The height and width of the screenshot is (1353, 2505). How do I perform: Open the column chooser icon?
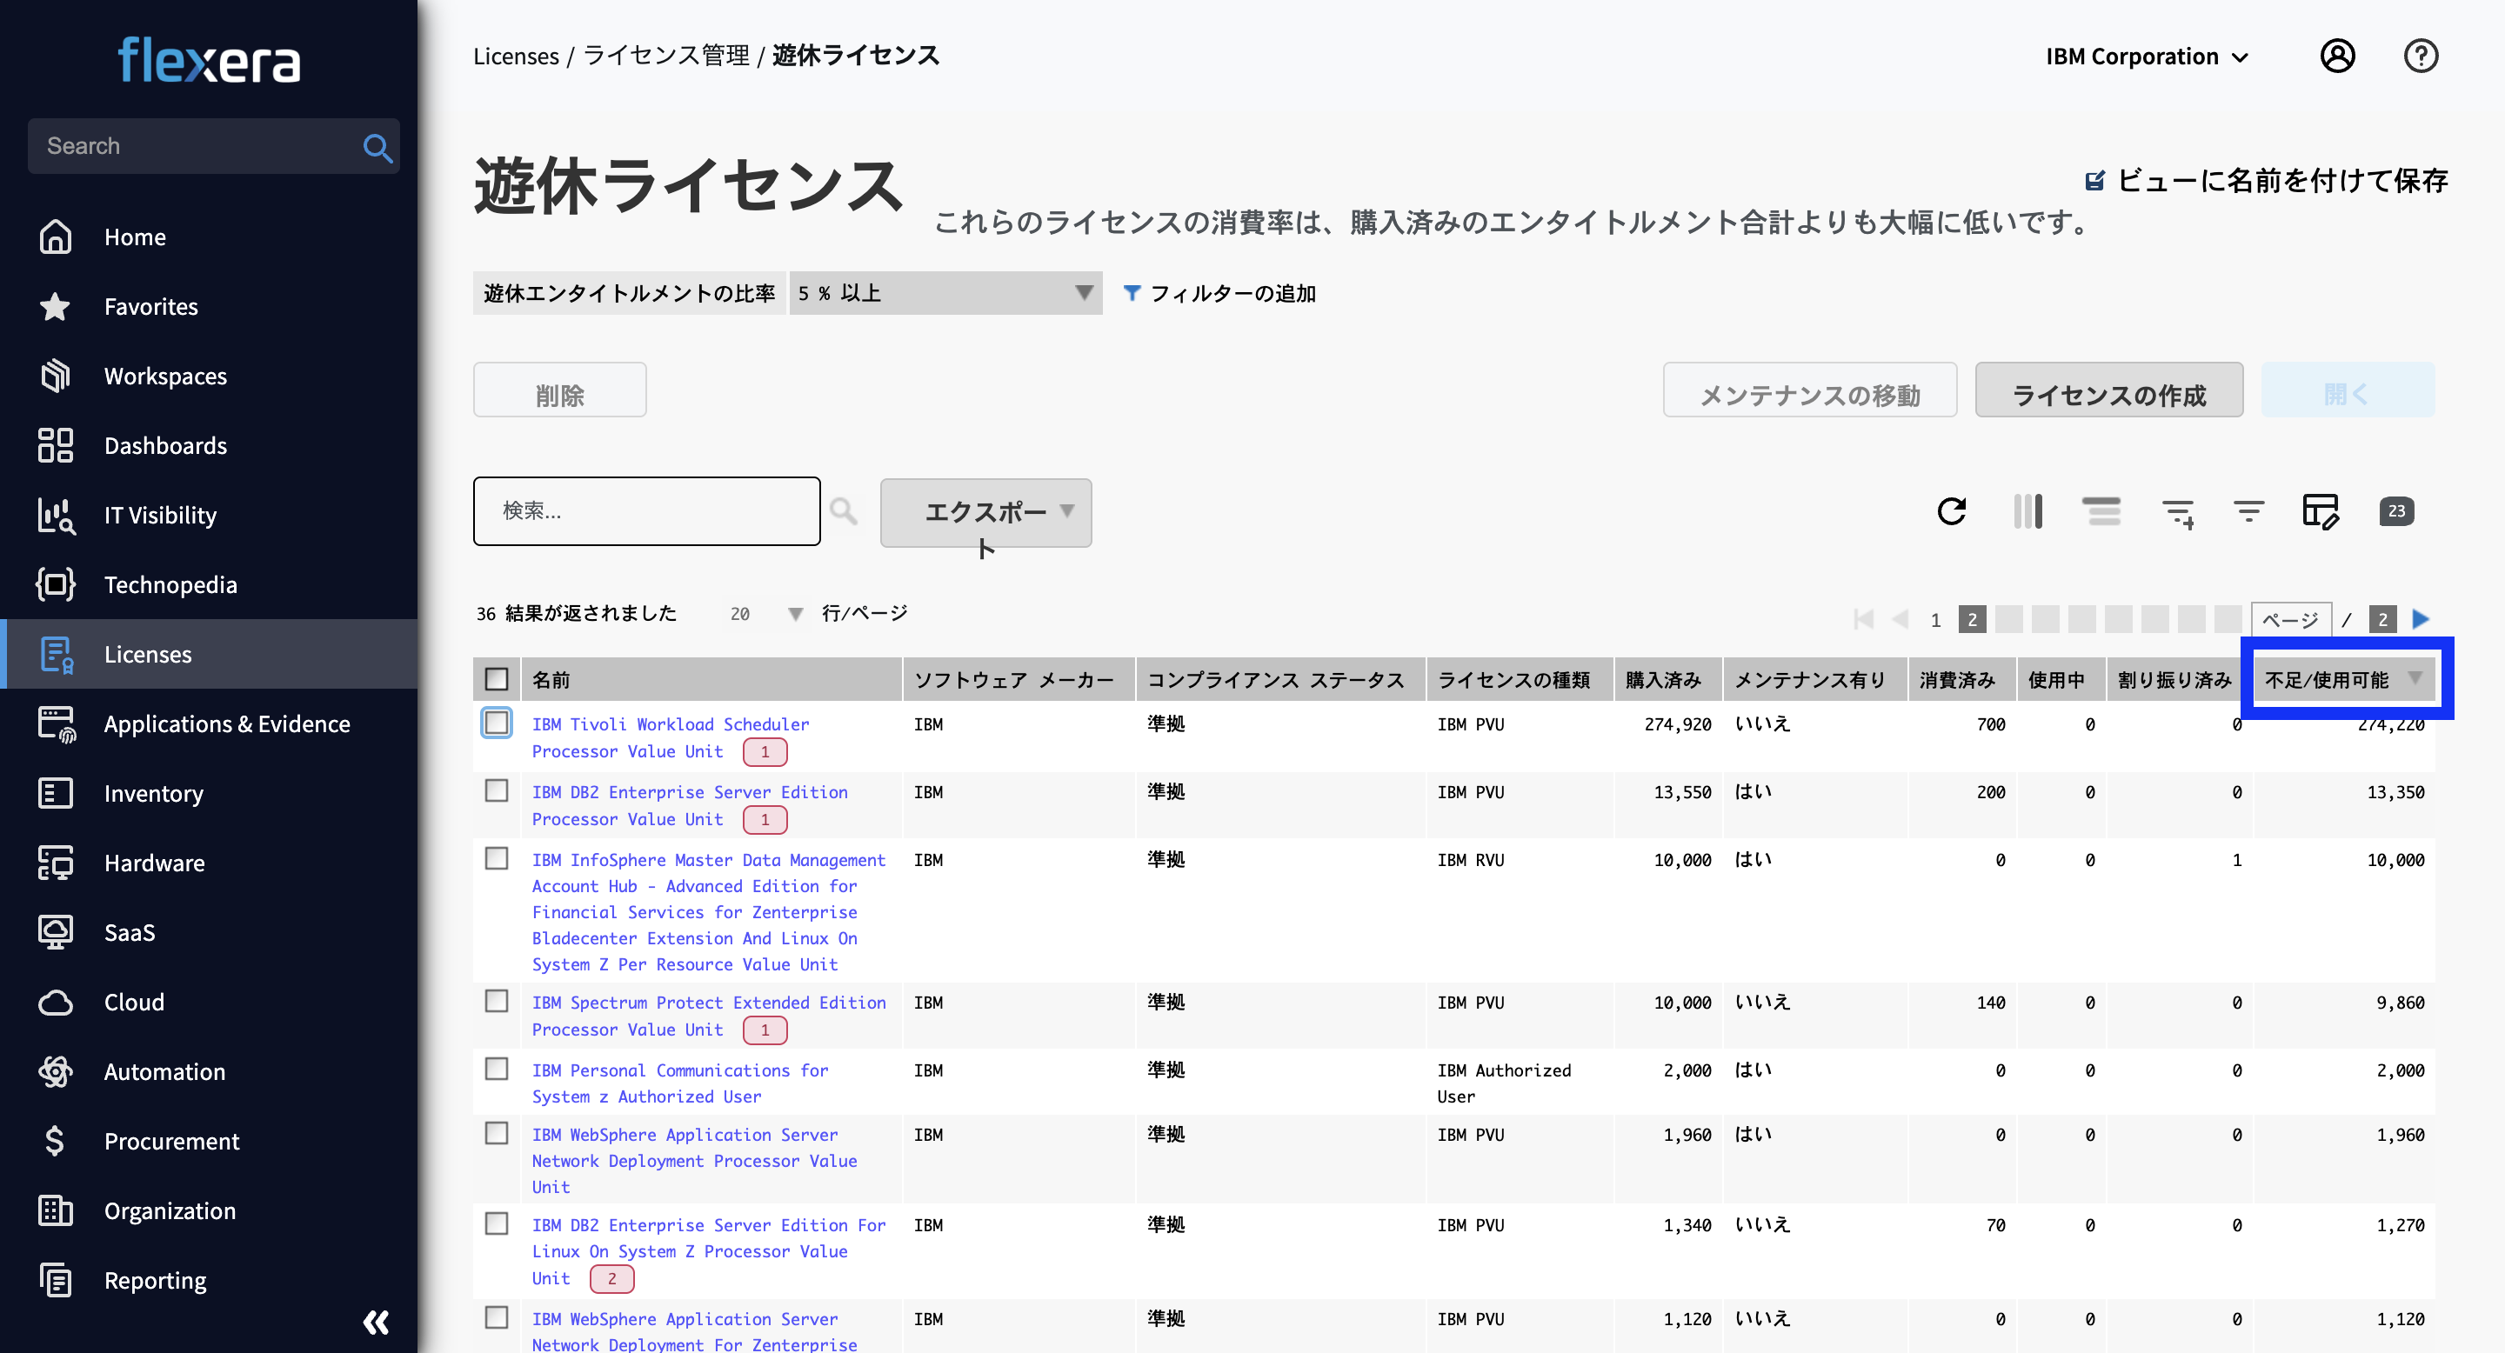click(x=2027, y=511)
